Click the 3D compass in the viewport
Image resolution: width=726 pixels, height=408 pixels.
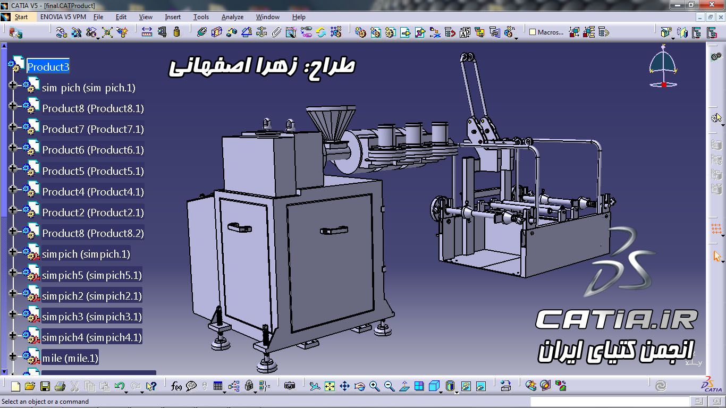pyautogui.click(x=663, y=66)
